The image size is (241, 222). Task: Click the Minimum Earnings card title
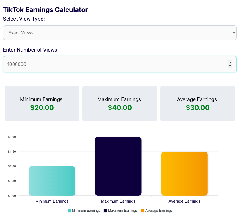tap(42, 99)
